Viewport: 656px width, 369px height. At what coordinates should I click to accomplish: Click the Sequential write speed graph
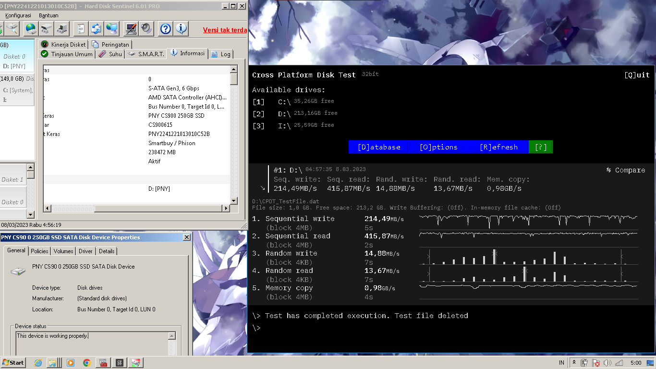coord(528,221)
